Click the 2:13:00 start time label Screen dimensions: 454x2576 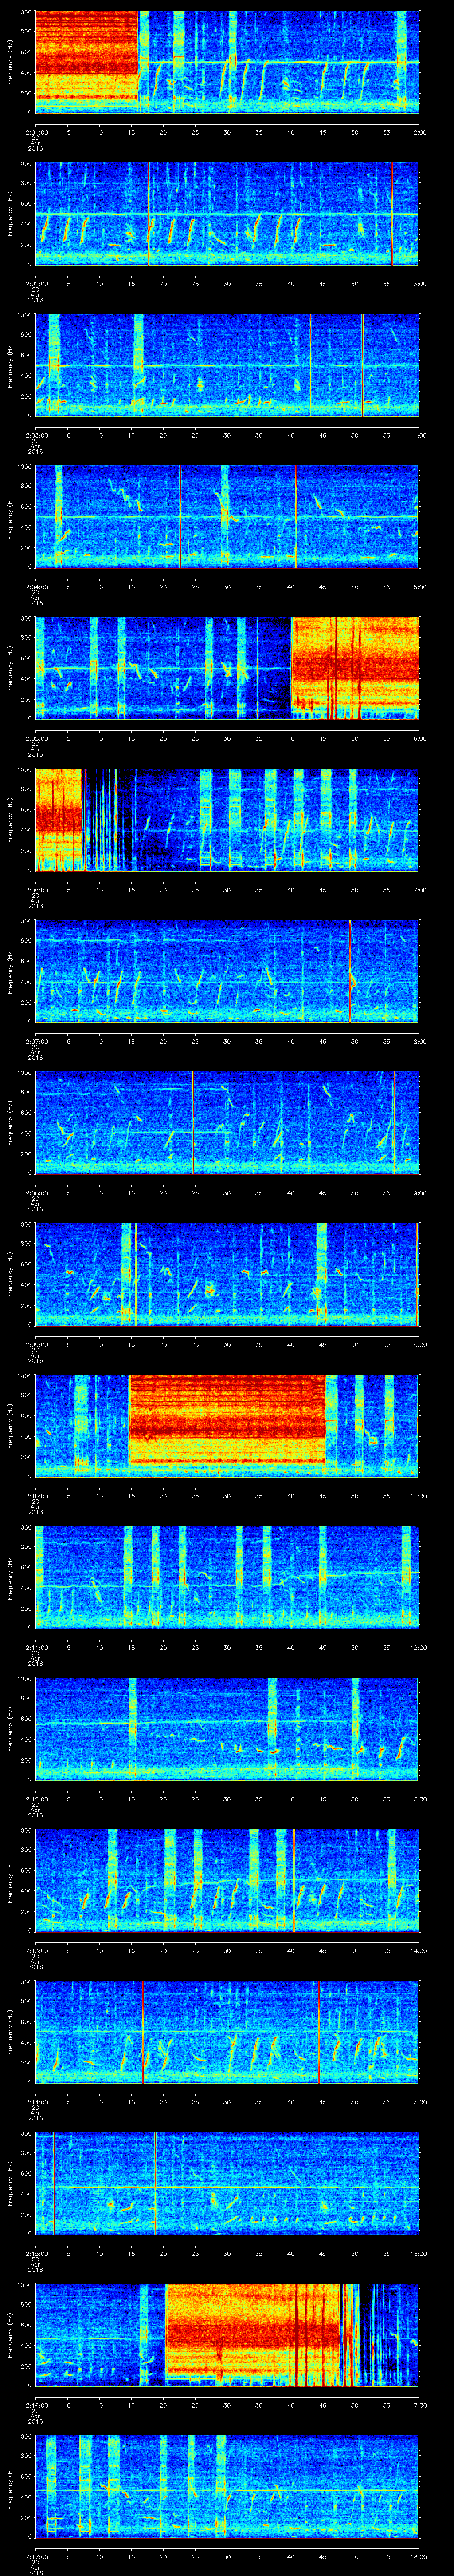click(36, 1950)
